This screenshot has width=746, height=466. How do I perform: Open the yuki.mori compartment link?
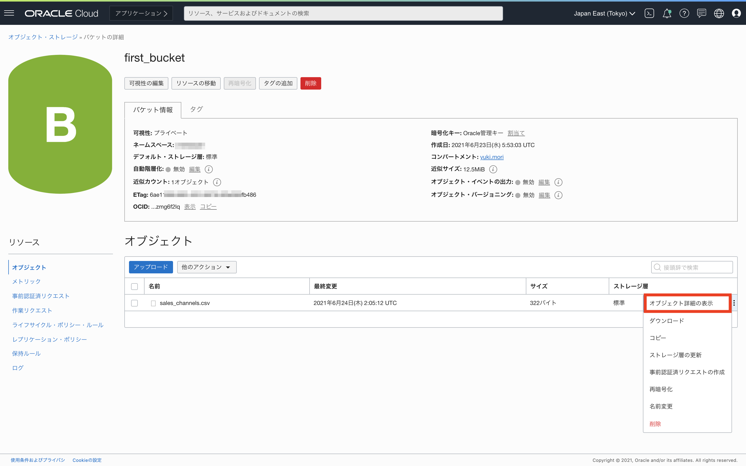coord(492,157)
